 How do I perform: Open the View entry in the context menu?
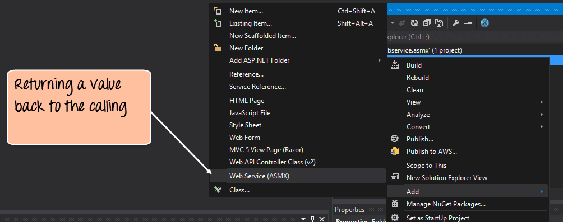coord(468,102)
